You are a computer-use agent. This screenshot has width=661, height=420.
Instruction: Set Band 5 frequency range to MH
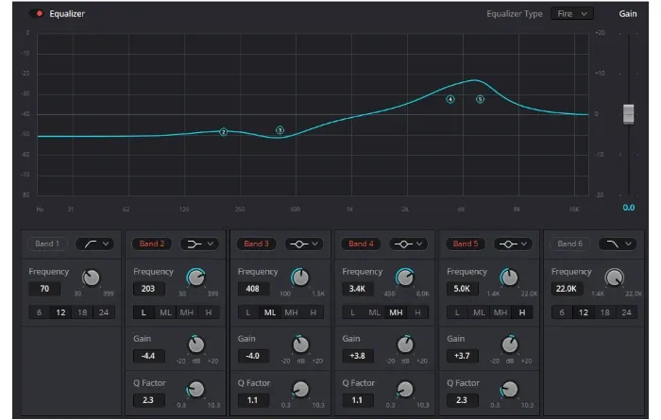(500, 312)
